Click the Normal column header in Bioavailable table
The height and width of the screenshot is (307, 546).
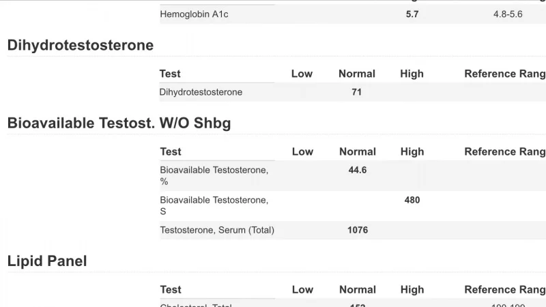coord(358,151)
